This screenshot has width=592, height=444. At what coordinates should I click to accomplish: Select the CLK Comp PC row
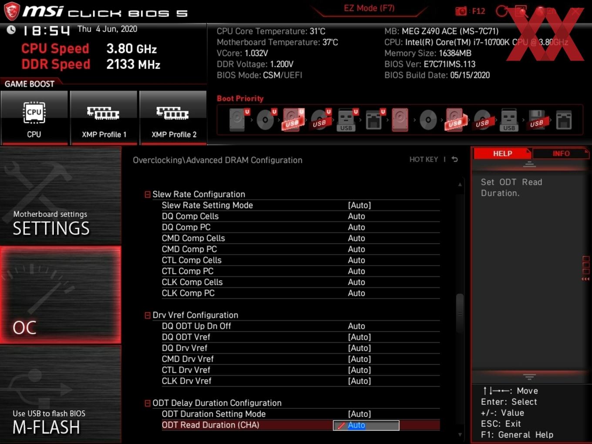300,293
